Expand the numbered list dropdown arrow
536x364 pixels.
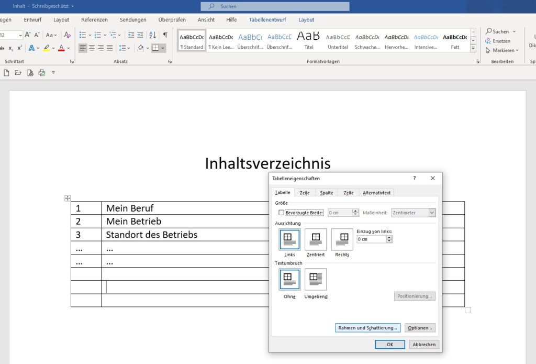pos(105,35)
